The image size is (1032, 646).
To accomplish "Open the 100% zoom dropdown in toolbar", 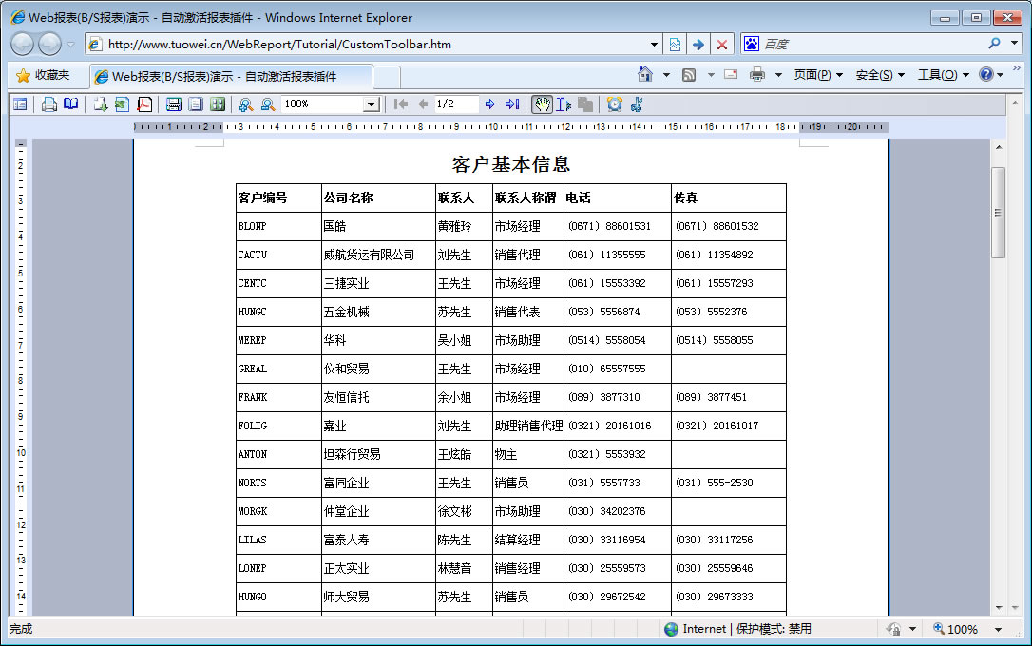I will pos(371,104).
